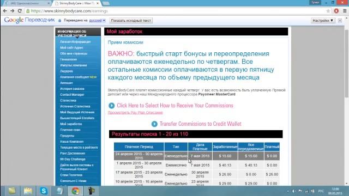Screen dimensions: 349x196
Task: Select the $ 40.13 earned cell
Action: click(225, 166)
